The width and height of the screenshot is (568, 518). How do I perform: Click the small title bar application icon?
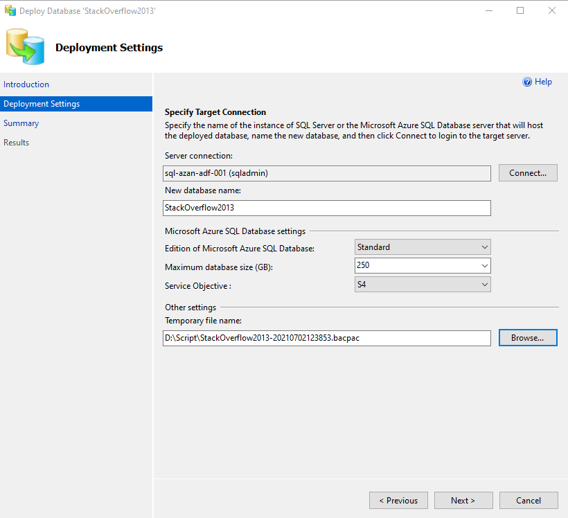point(9,11)
